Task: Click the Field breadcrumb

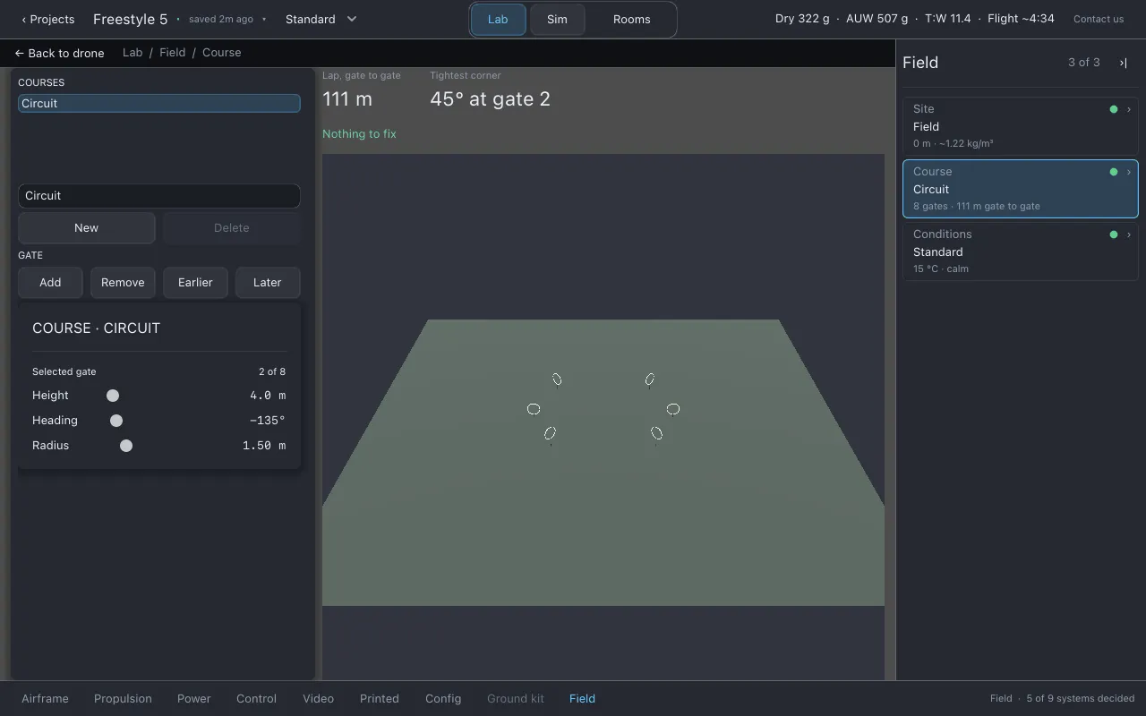Action: (x=173, y=53)
